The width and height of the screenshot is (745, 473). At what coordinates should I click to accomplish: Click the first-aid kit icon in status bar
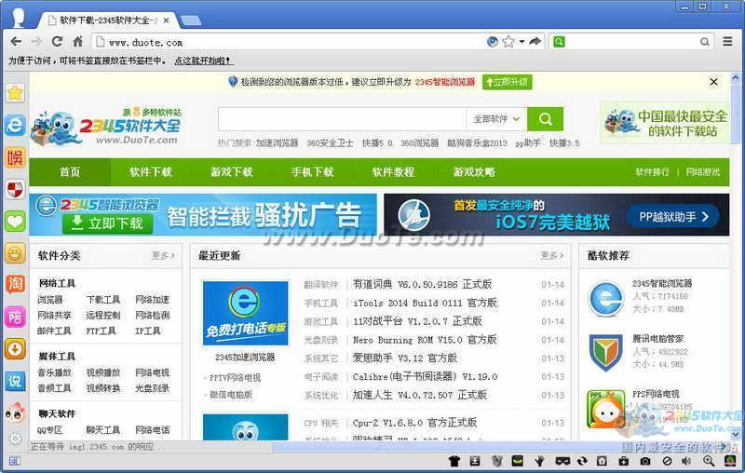[623, 461]
